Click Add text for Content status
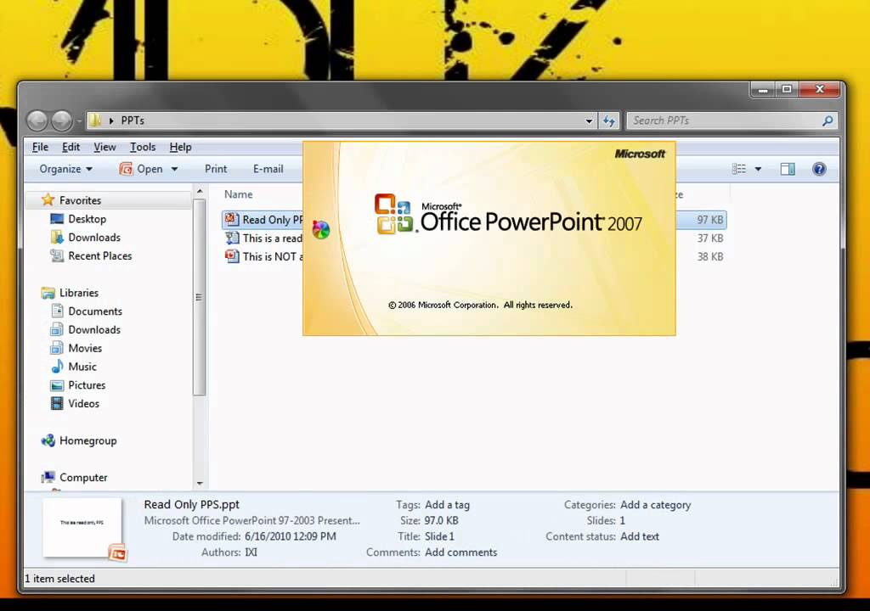 tap(640, 536)
